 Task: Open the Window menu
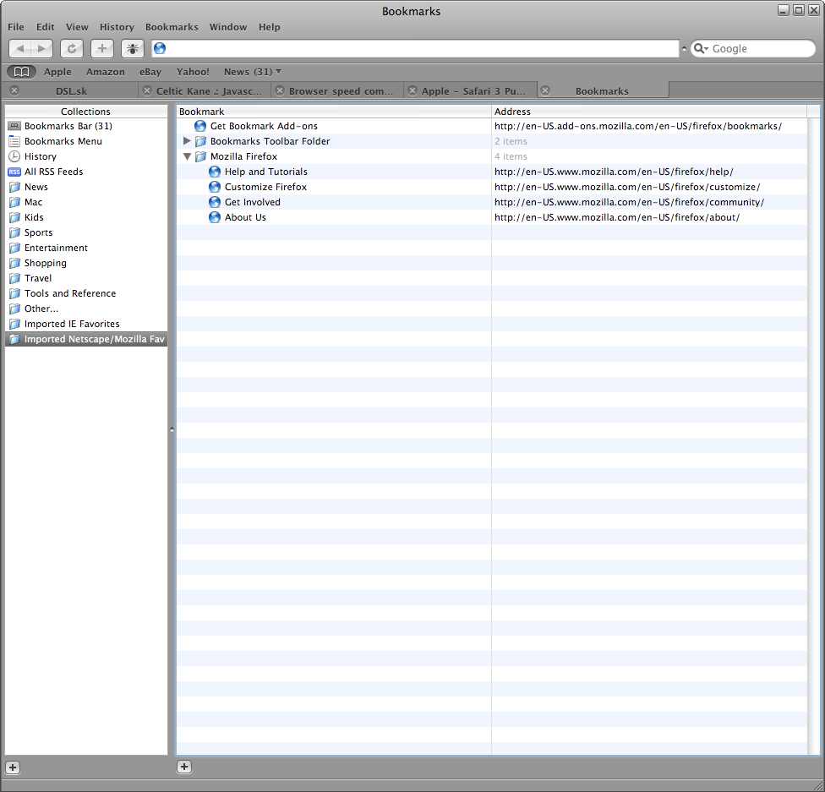pyautogui.click(x=228, y=27)
